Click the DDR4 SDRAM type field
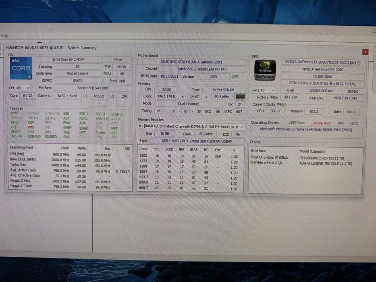The height and width of the screenshot is (282, 376). (224, 90)
